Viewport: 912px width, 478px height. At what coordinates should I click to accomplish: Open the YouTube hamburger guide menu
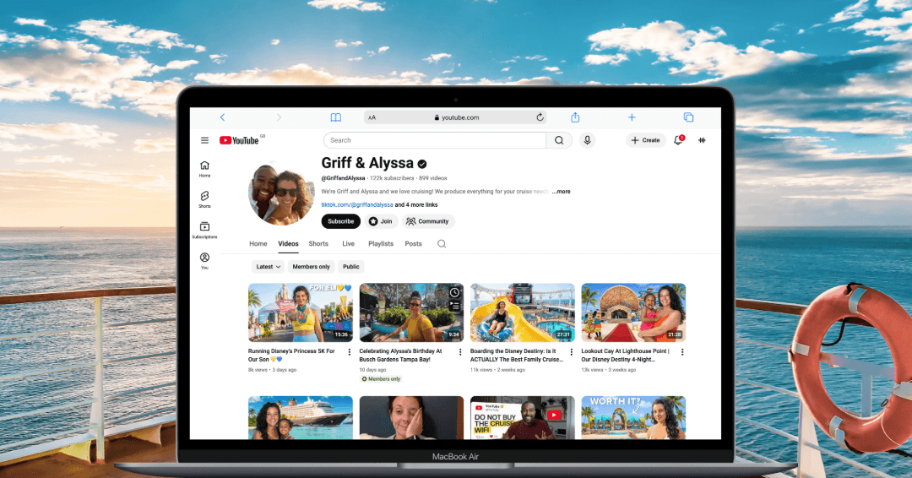point(204,140)
